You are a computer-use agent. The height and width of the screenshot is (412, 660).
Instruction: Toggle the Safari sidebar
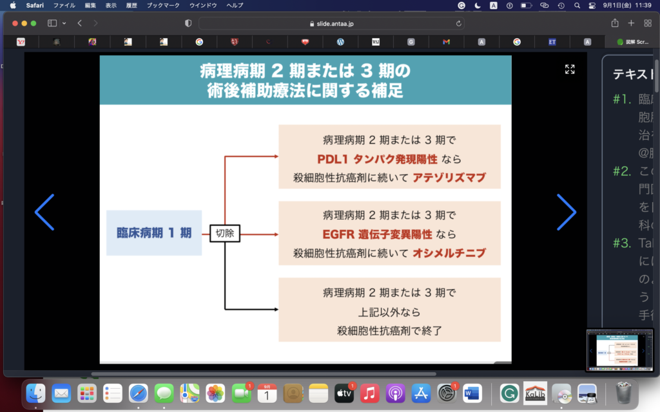pos(52,23)
